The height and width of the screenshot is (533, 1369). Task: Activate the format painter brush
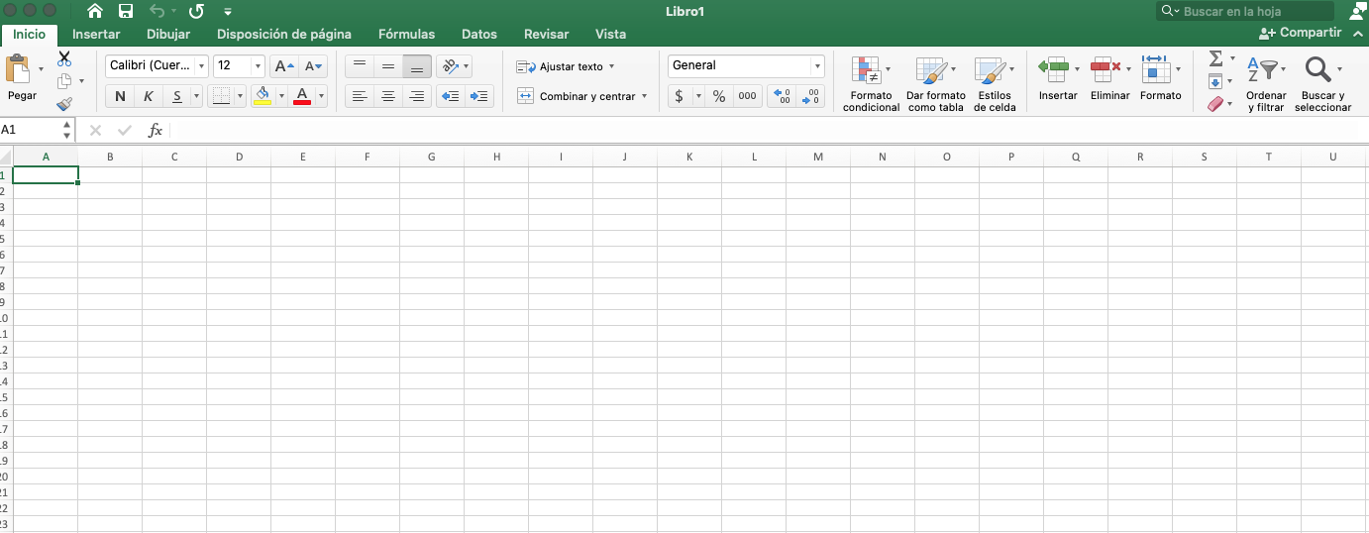point(64,103)
